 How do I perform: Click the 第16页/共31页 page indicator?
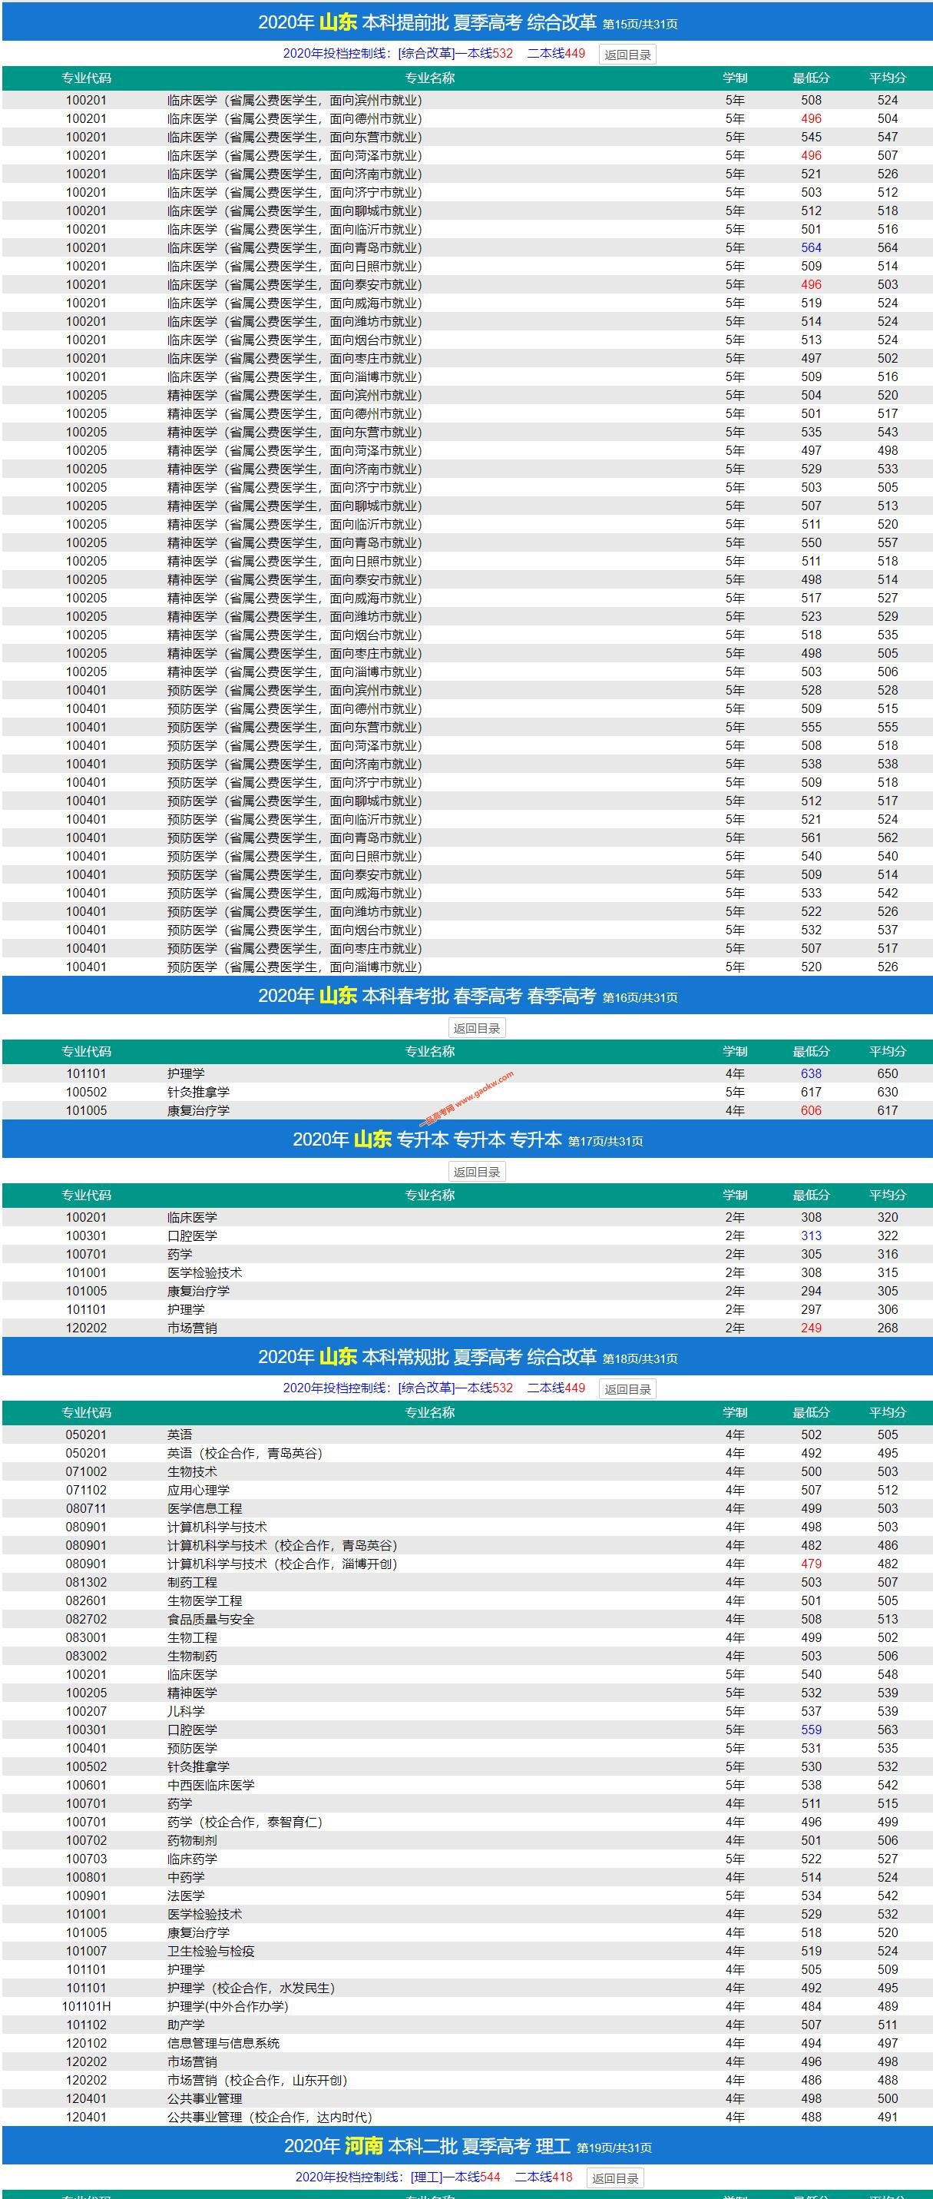pos(640,998)
